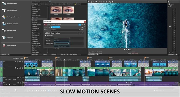
Task: Select the Color plug-in category tab
Action: click(47, 4)
